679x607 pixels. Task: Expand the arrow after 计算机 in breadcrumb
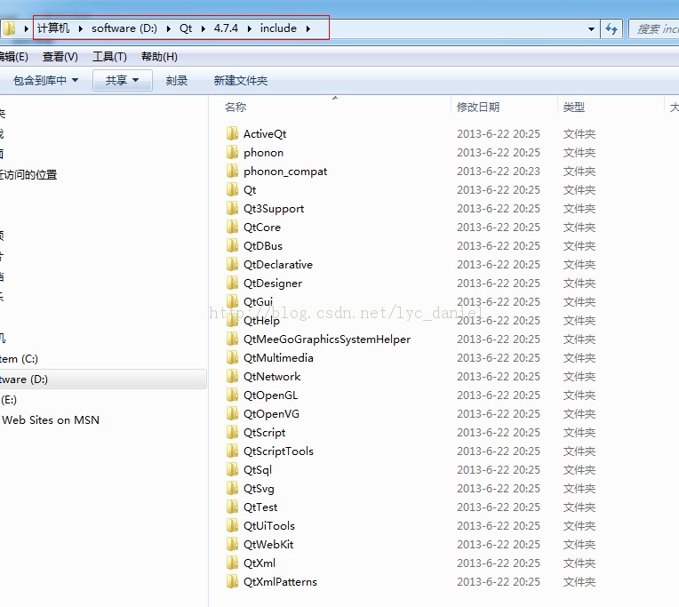[x=80, y=28]
